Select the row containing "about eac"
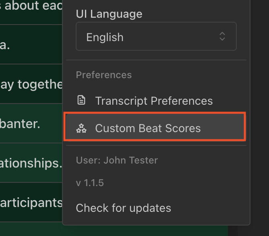269x236 pixels. (x=31, y=12)
